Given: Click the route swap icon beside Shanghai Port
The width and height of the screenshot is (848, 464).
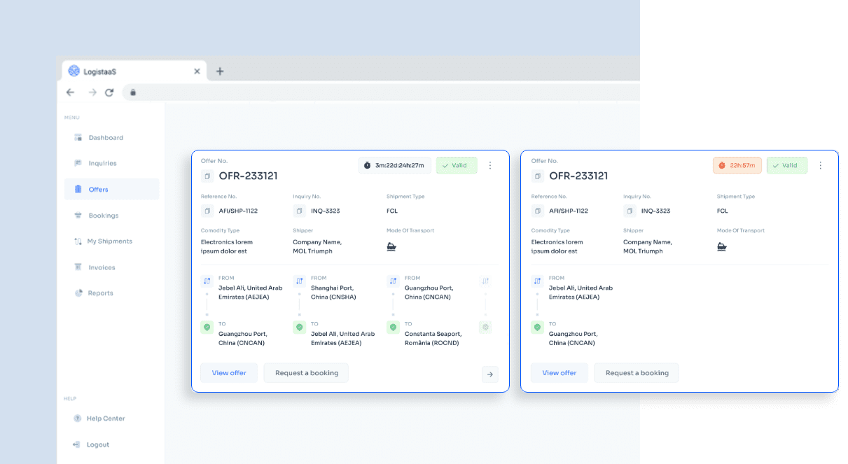Looking at the screenshot, I should 299,281.
